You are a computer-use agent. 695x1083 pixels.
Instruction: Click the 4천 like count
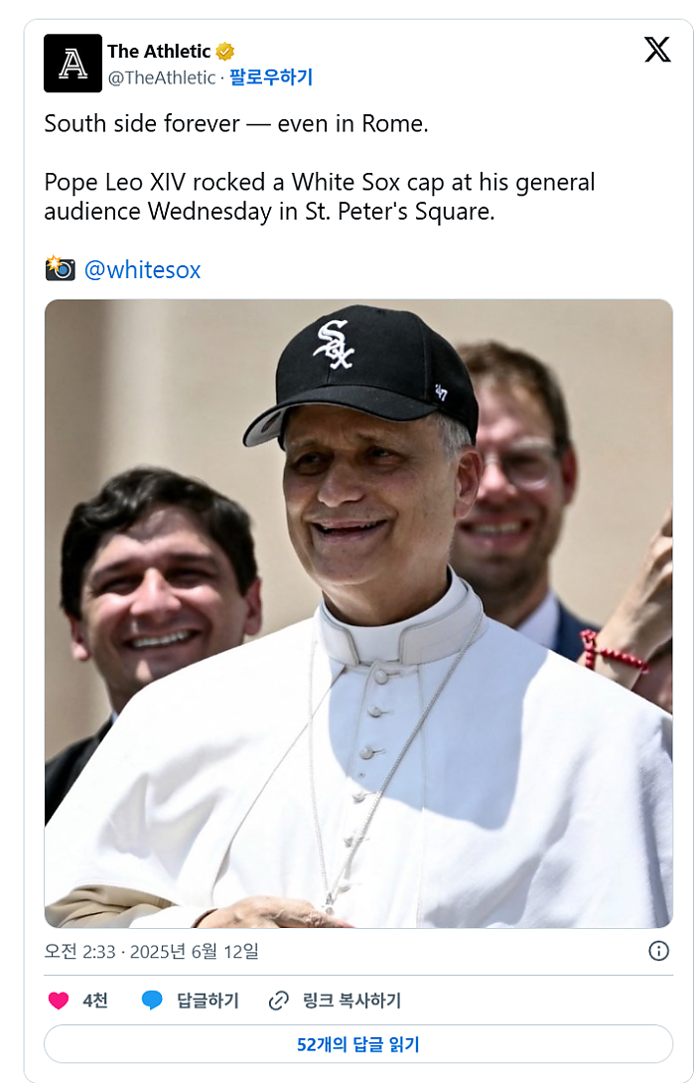[x=95, y=1001]
